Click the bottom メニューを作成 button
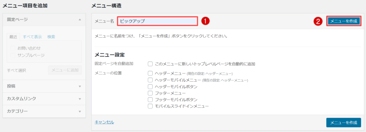This screenshot has width=366, height=132. coord(343,122)
